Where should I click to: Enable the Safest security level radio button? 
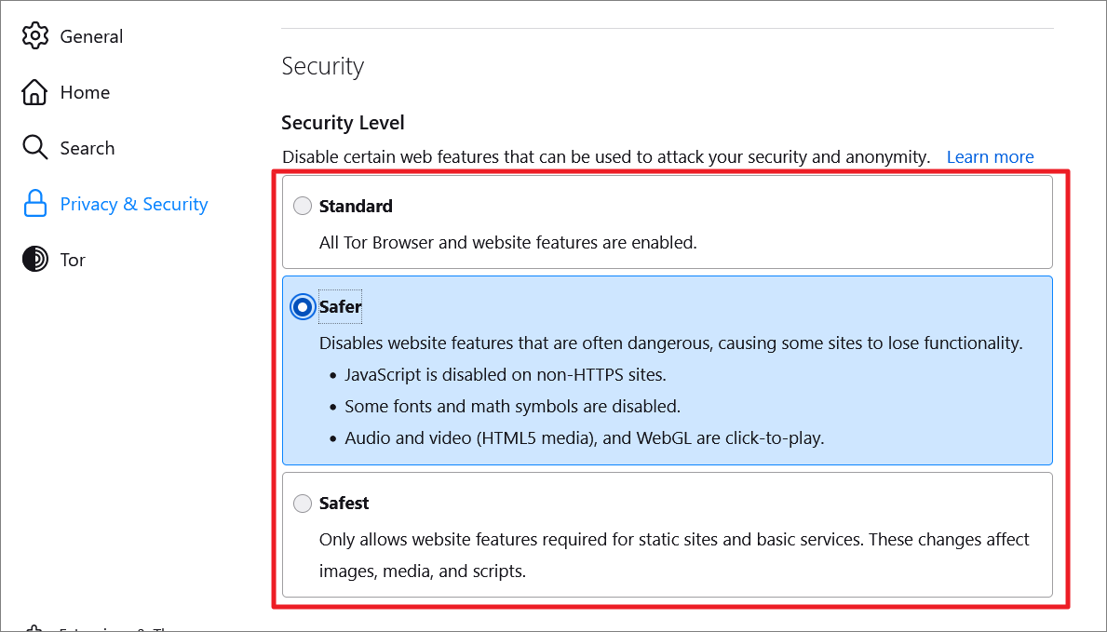click(x=303, y=503)
